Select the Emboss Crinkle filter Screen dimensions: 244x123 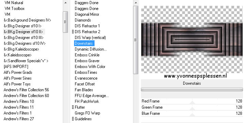click(87, 55)
